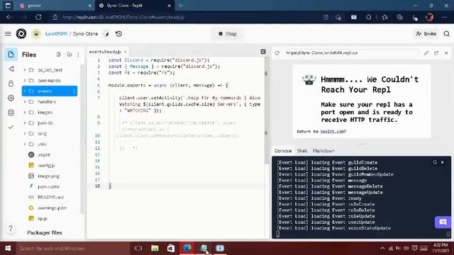Image resolution: width=454 pixels, height=255 pixels.
Task: Open the Edge browser taskbar icon
Action: [x=187, y=248]
